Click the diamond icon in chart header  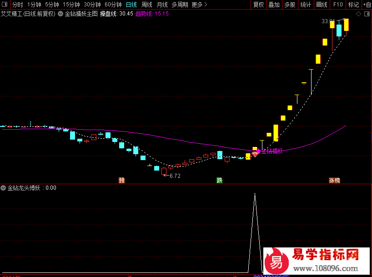click(358, 14)
